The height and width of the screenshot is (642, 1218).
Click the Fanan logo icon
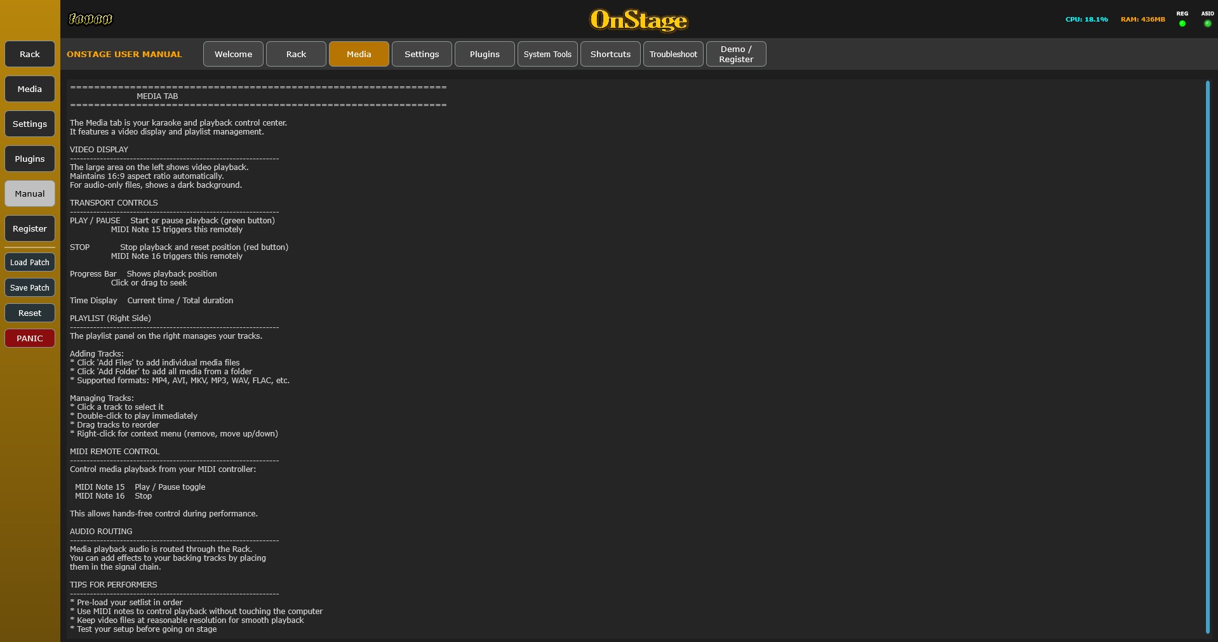90,19
